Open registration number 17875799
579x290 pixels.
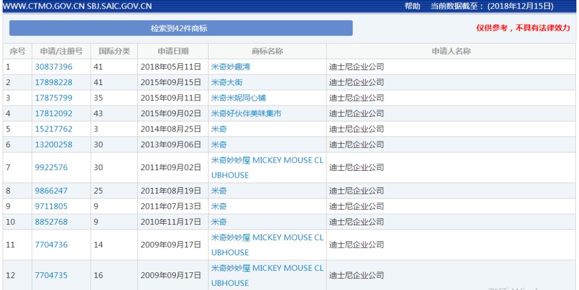click(54, 98)
